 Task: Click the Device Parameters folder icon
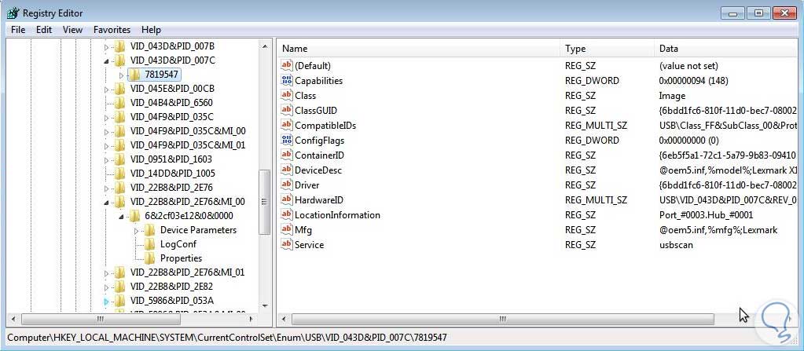click(149, 230)
